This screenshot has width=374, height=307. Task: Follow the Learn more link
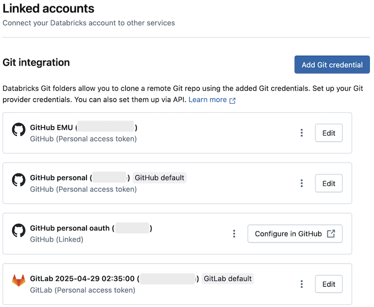207,100
